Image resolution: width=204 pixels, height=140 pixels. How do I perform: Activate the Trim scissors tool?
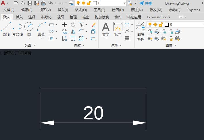81,25
